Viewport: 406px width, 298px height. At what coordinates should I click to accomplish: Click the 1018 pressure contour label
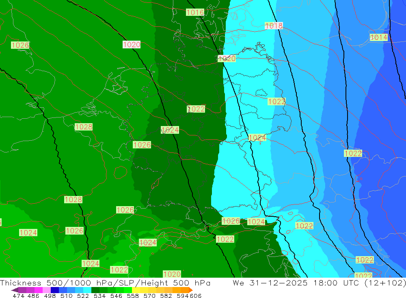tap(274, 26)
